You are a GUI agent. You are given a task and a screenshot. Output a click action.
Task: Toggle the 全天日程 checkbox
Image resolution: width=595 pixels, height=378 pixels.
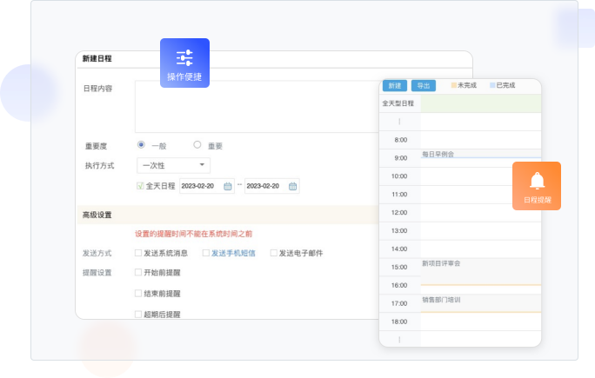click(x=140, y=186)
